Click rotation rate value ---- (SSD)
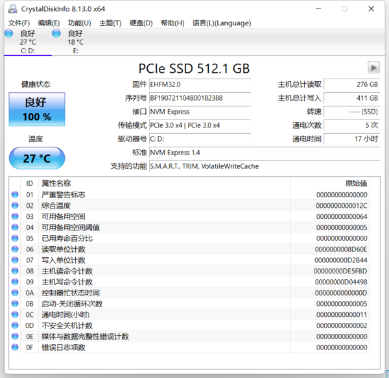Viewport: 389px width, 378px height. [x=352, y=112]
